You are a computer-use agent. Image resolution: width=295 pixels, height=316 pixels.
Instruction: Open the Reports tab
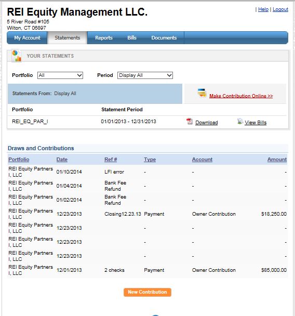104,38
